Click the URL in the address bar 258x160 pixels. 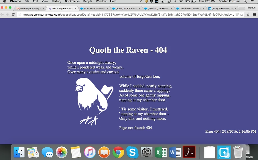click(x=128, y=14)
